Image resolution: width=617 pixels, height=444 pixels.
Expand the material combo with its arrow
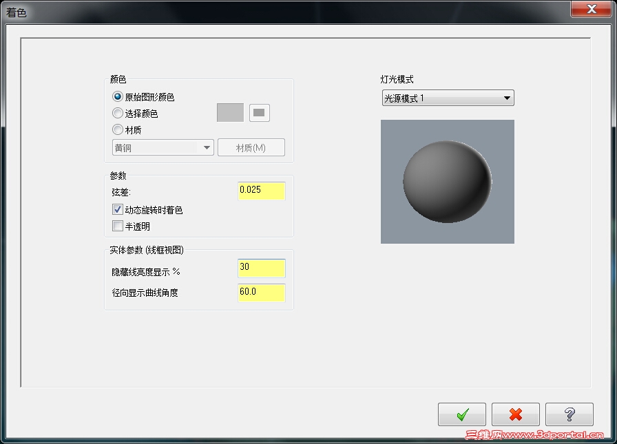click(x=207, y=147)
